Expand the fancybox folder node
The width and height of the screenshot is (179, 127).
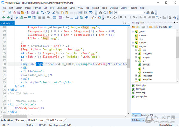[136, 53]
